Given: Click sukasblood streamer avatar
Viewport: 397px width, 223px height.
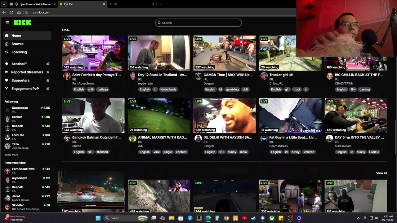Looking at the screenshot, I should pyautogui.click(x=329, y=138).
